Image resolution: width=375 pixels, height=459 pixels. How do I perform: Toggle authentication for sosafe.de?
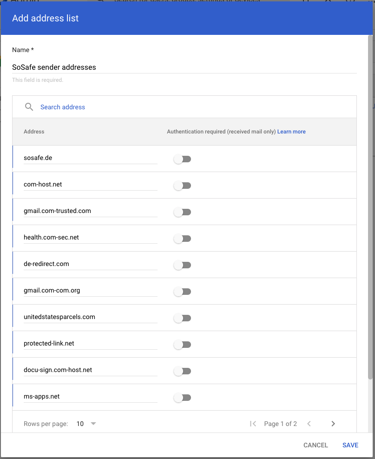click(182, 159)
